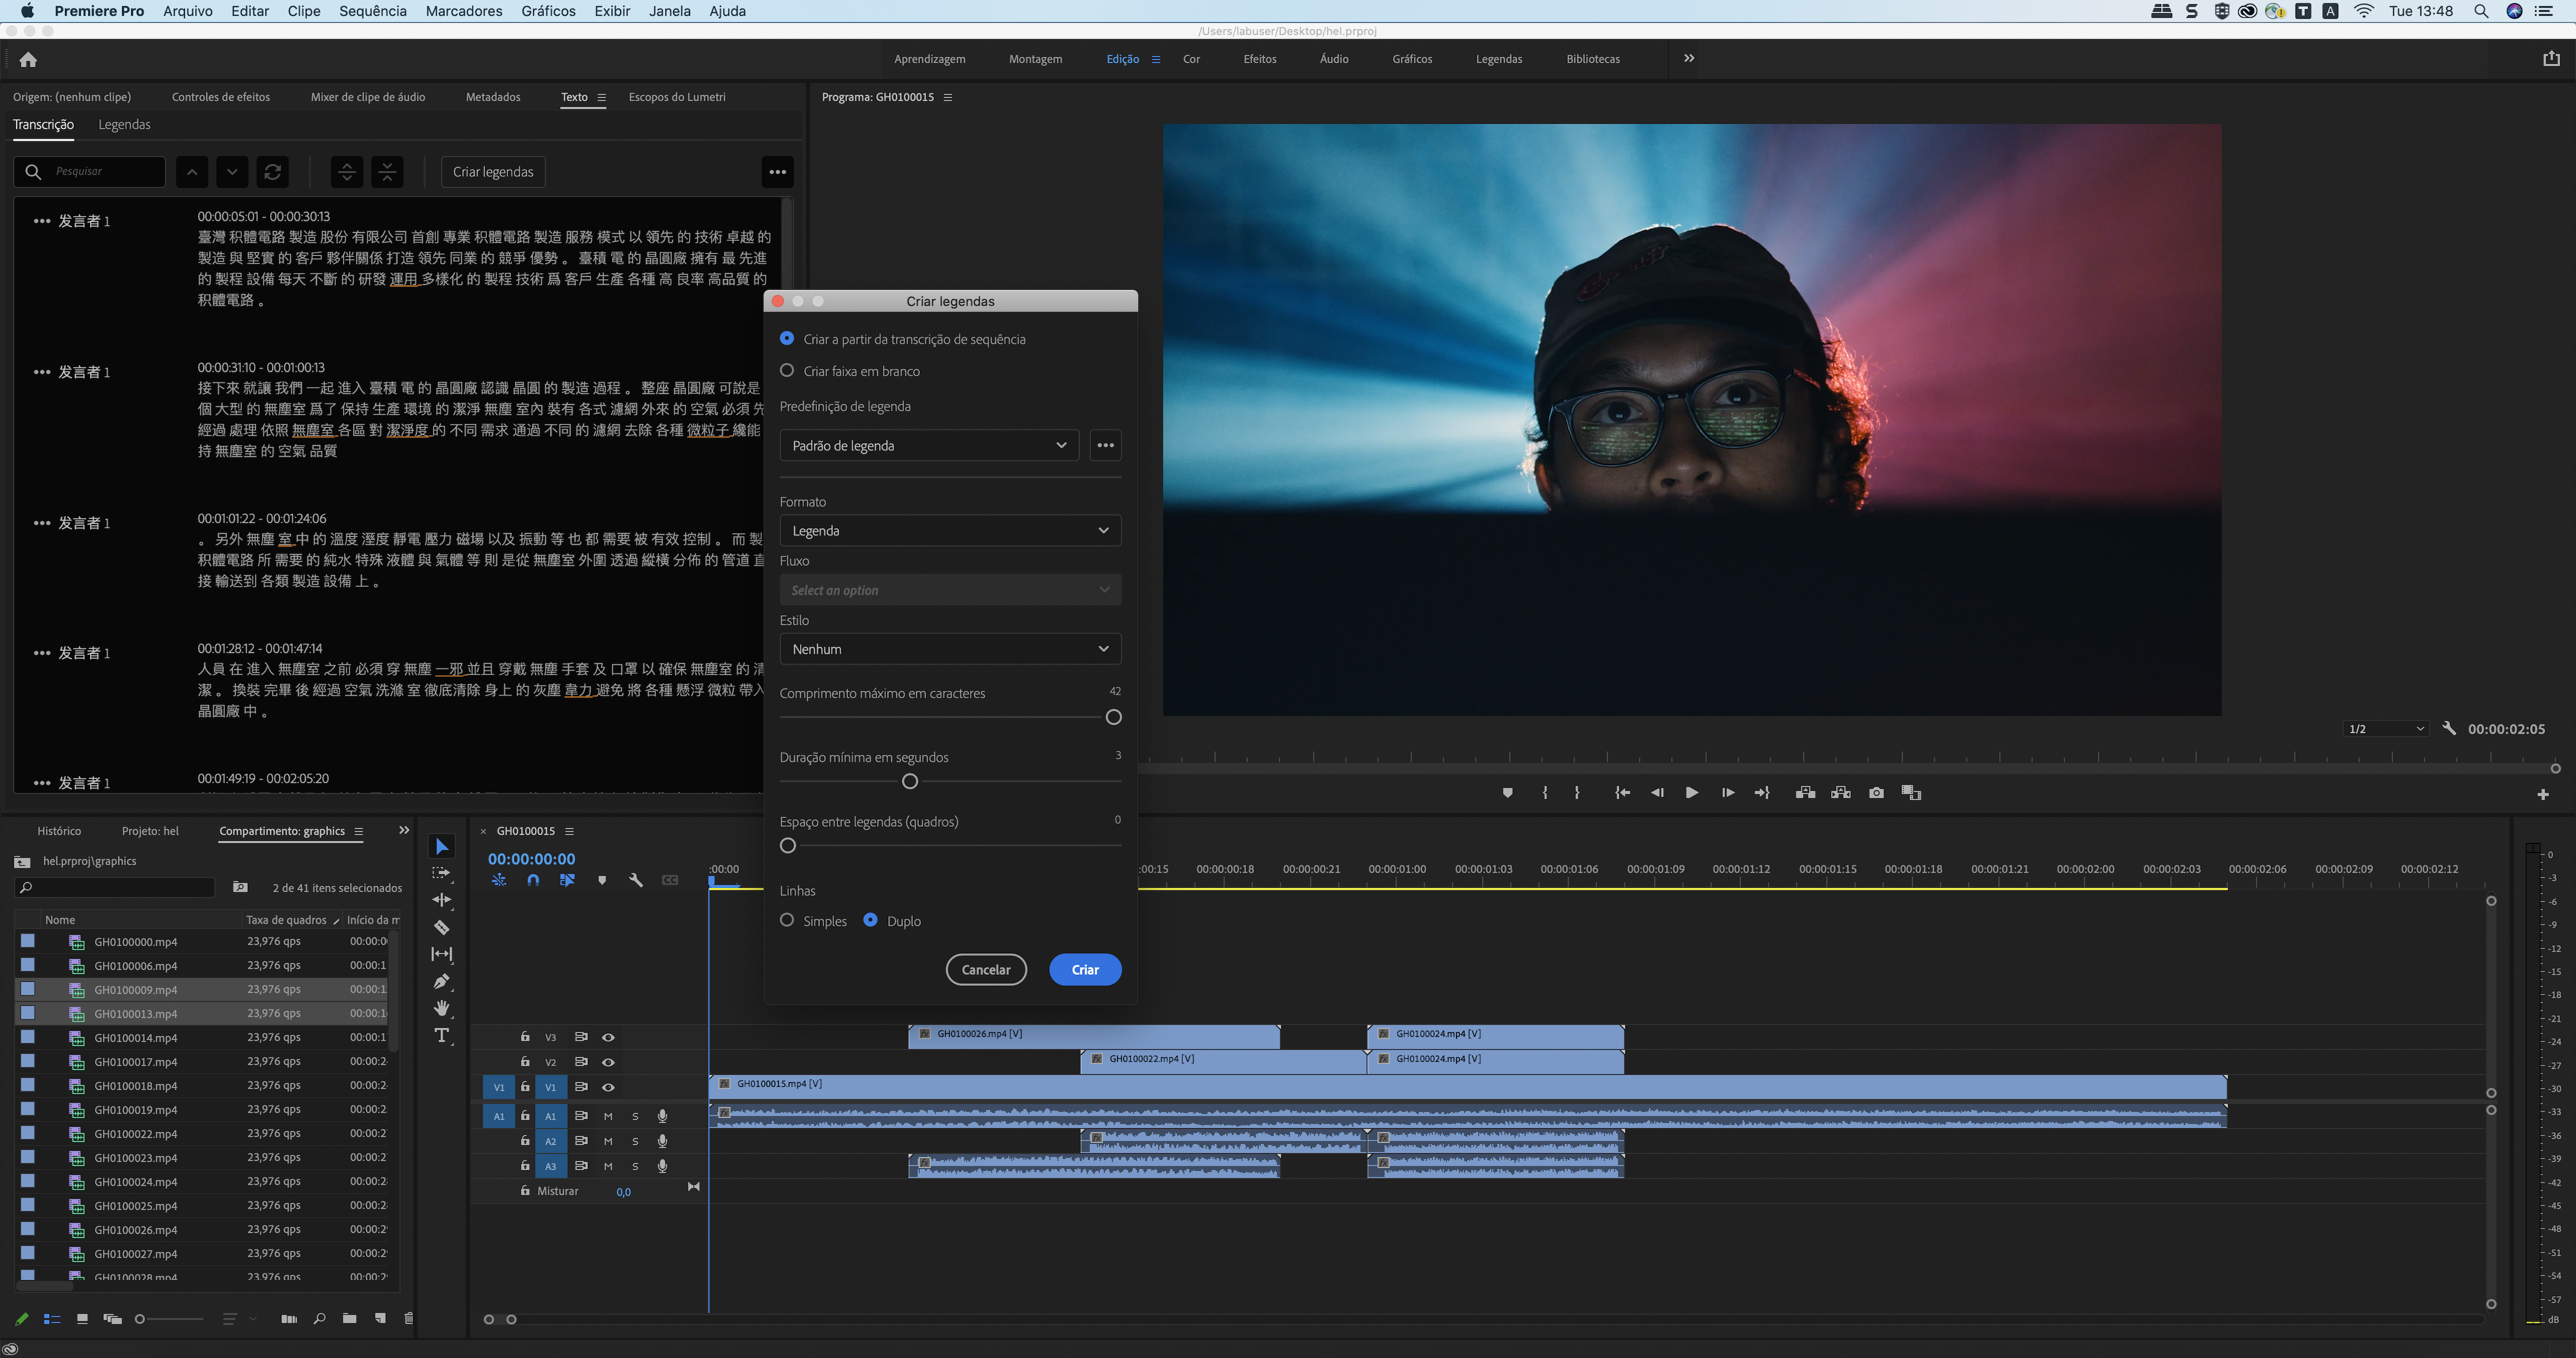Expand the Formato dropdown showing Legenda
This screenshot has height=1358, width=2576.
click(x=949, y=530)
